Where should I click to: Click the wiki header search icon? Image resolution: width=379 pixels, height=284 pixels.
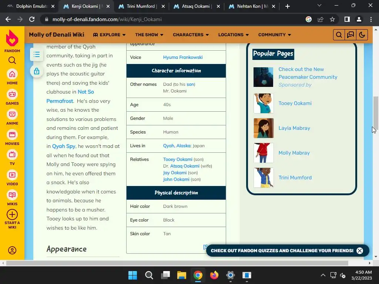[x=339, y=35]
